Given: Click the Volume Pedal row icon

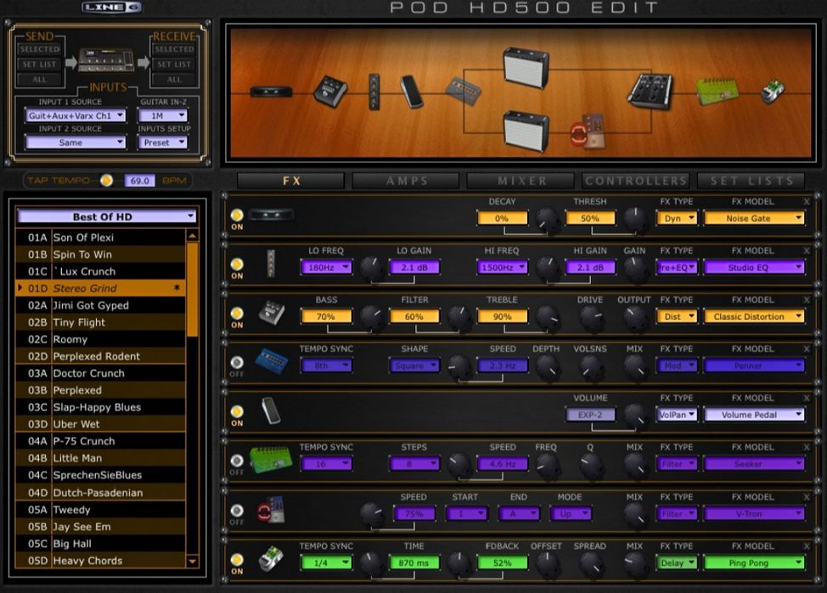Looking at the screenshot, I should (x=271, y=411).
